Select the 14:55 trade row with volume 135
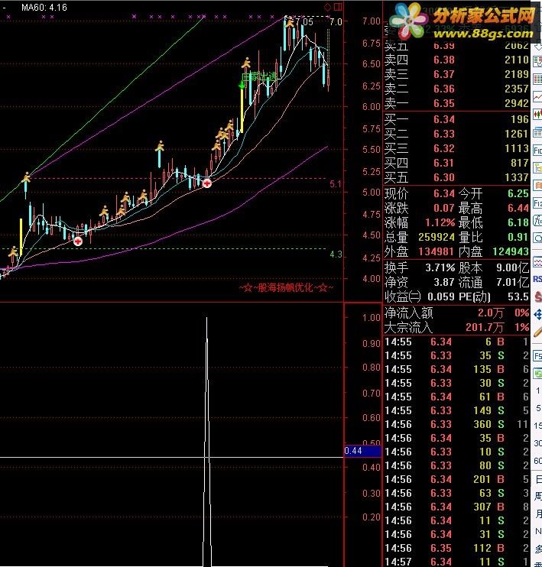542x567 pixels. [x=457, y=369]
